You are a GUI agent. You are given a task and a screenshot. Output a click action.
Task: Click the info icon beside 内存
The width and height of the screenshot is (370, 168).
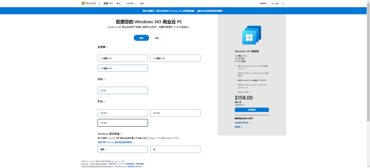[x=104, y=79]
